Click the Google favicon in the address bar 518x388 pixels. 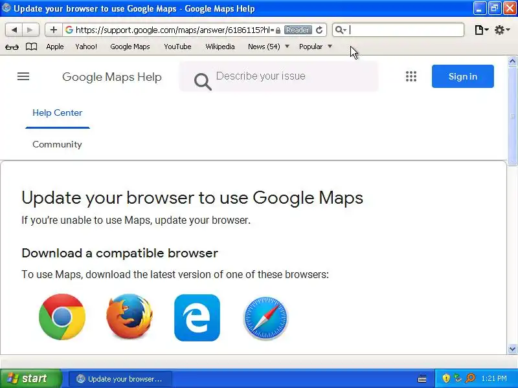[69, 30]
